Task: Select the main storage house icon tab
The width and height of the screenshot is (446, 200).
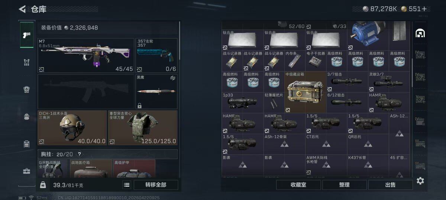Action: [420, 33]
